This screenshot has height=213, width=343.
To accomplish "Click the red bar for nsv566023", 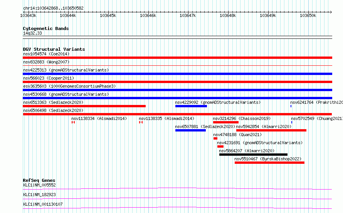I will 177,82.
